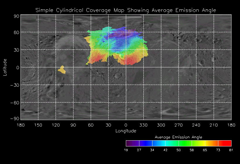Select the bright green colorbar segment

point(185,143)
